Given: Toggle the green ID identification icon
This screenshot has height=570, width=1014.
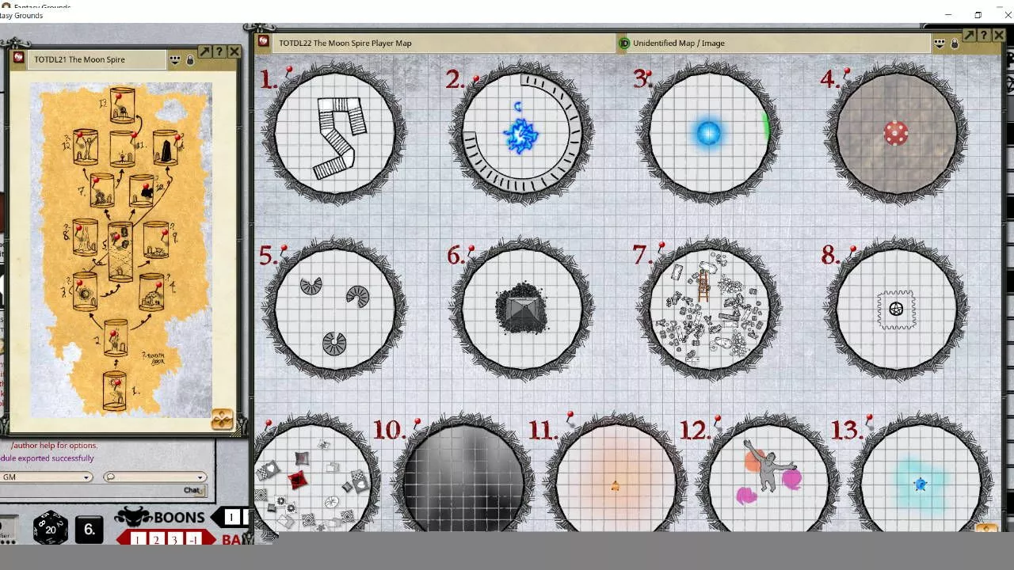Looking at the screenshot, I should point(624,44).
